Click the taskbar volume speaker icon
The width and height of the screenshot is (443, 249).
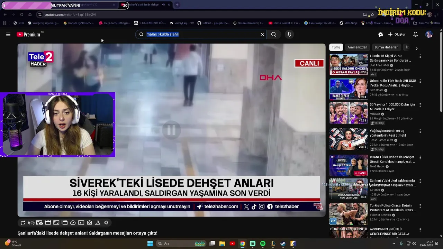point(414,243)
